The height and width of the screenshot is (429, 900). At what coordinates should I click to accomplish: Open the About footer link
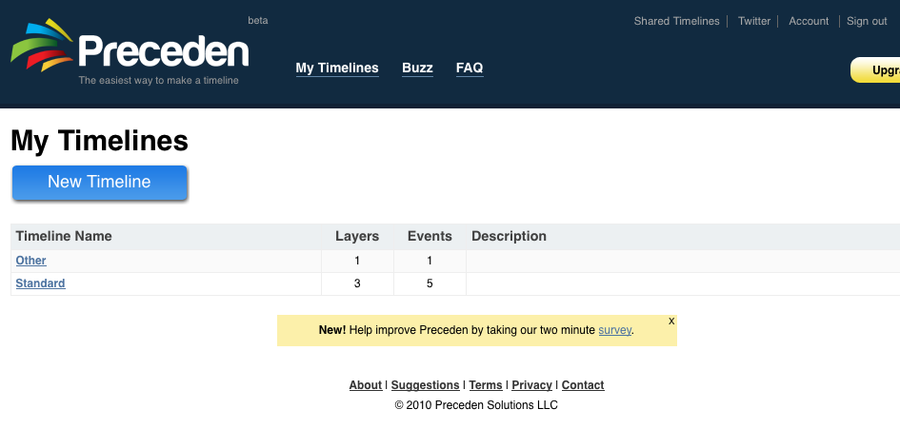(x=365, y=385)
